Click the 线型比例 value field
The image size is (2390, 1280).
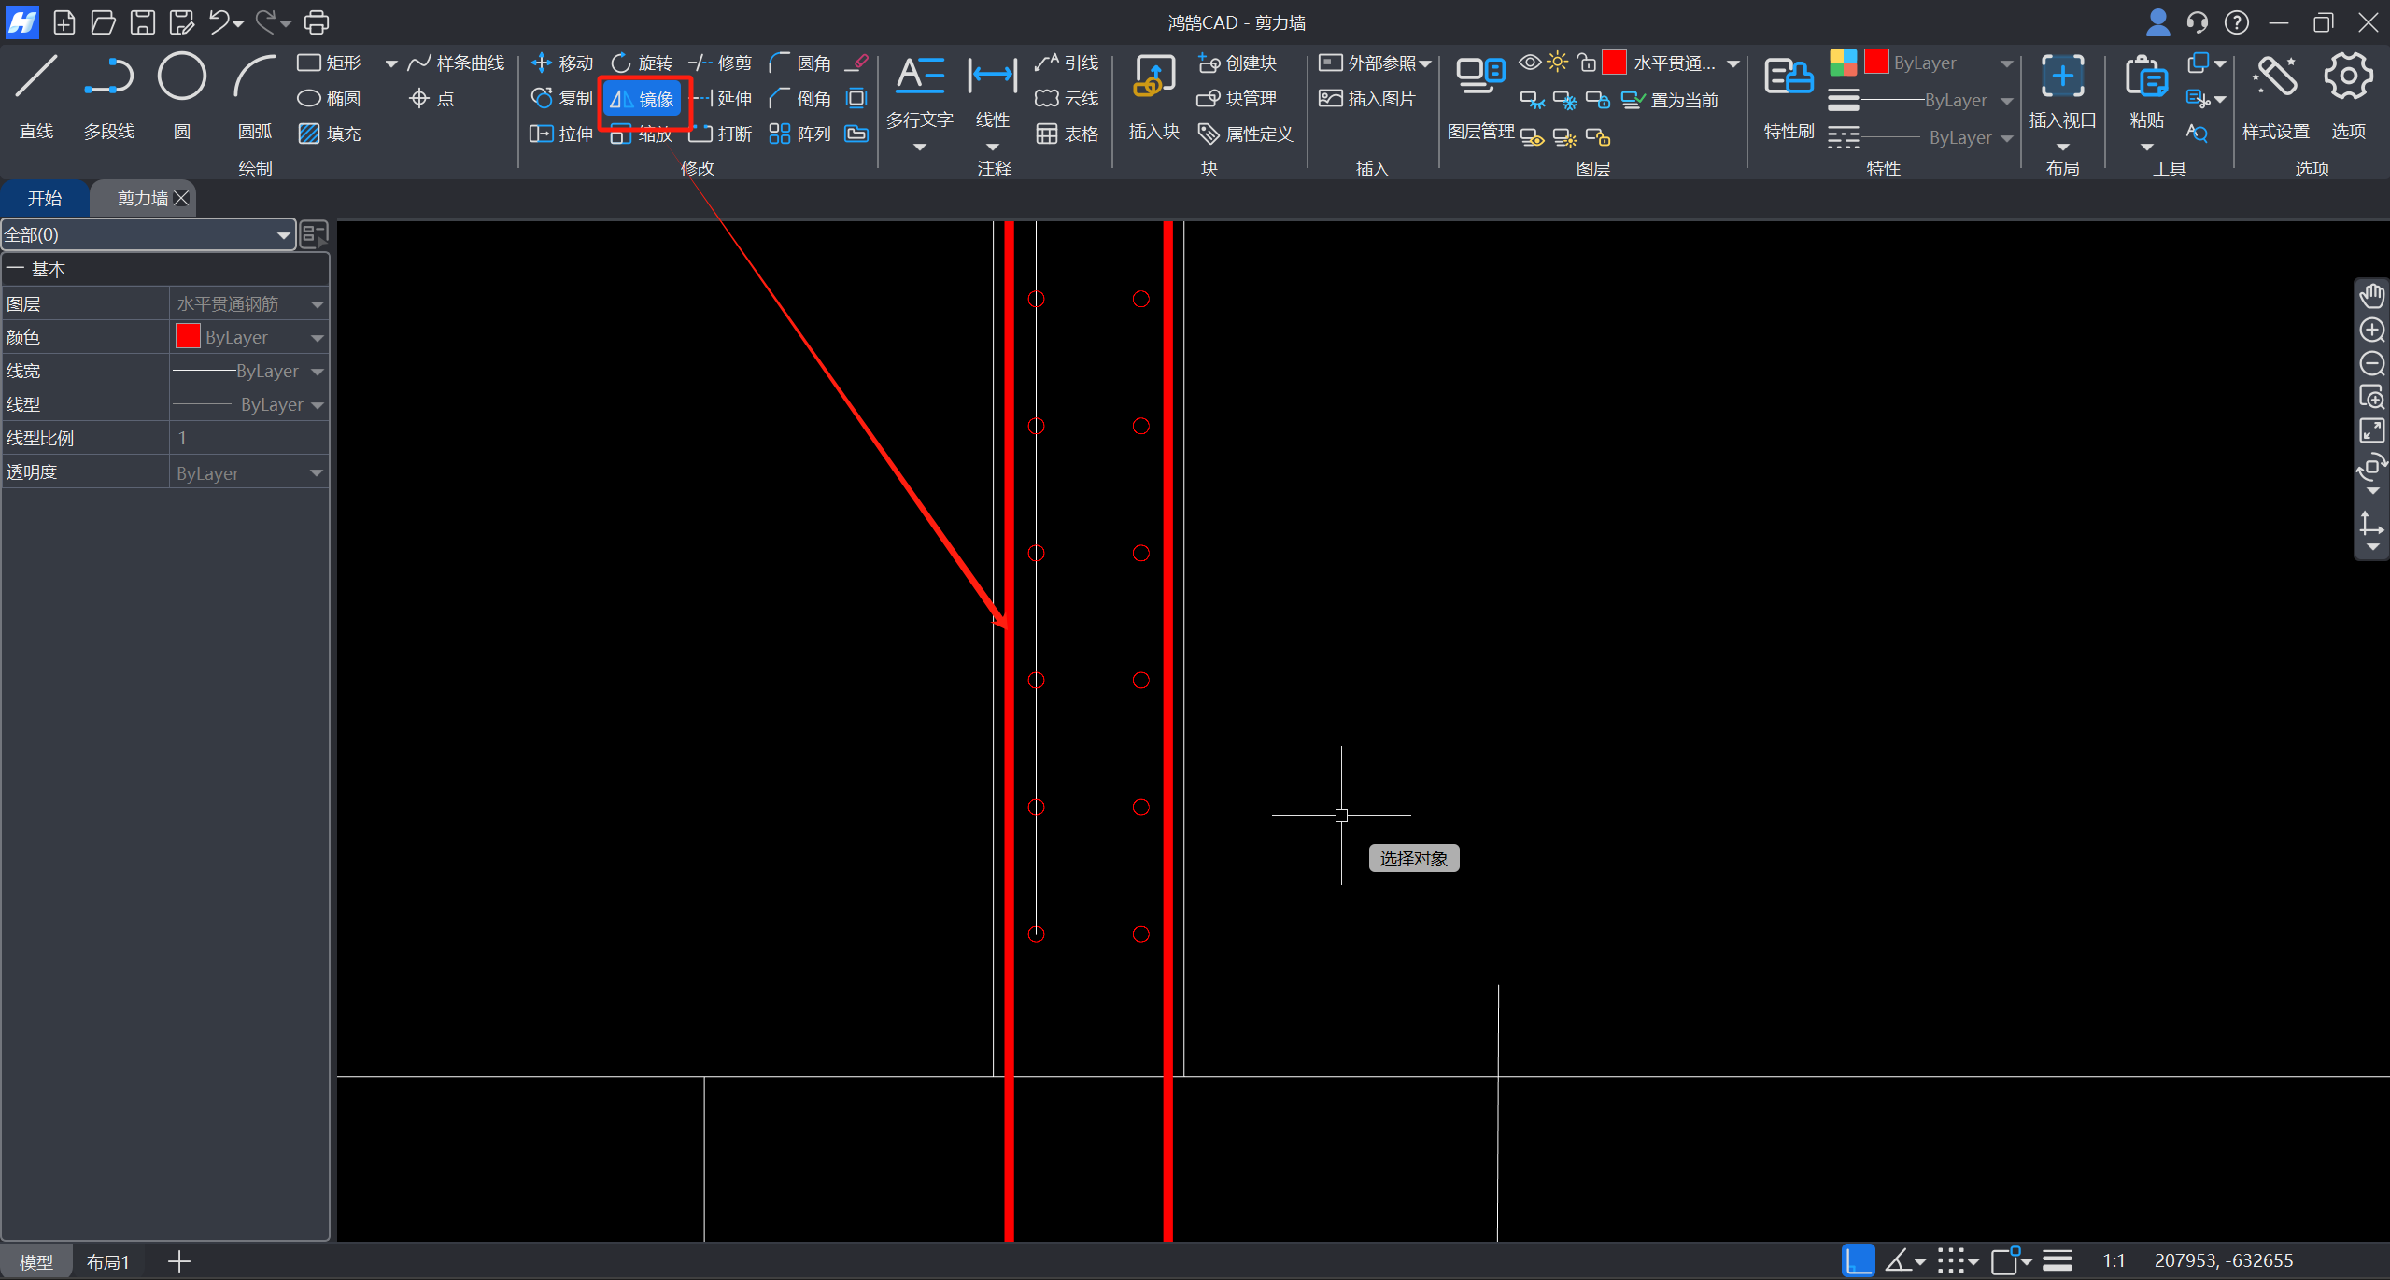tap(247, 438)
